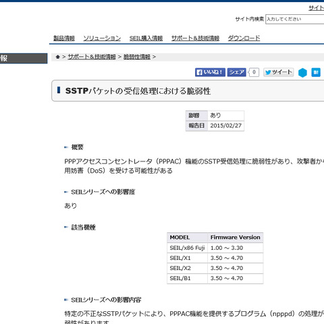
Task: Open the ダウンロード menu
Action: [x=244, y=38]
